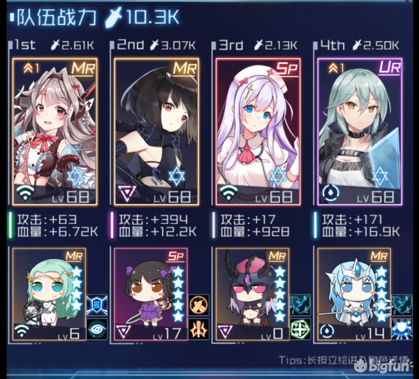419x379 pixels.
Task: Select the green-haired Lv6 MR chibi card
Action: tap(50, 294)
